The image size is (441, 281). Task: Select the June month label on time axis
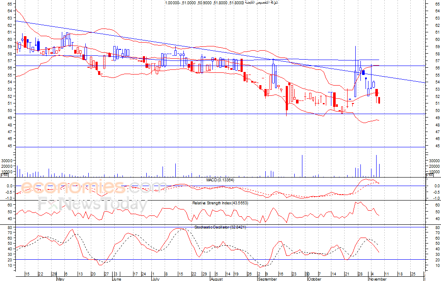click(x=117, y=279)
